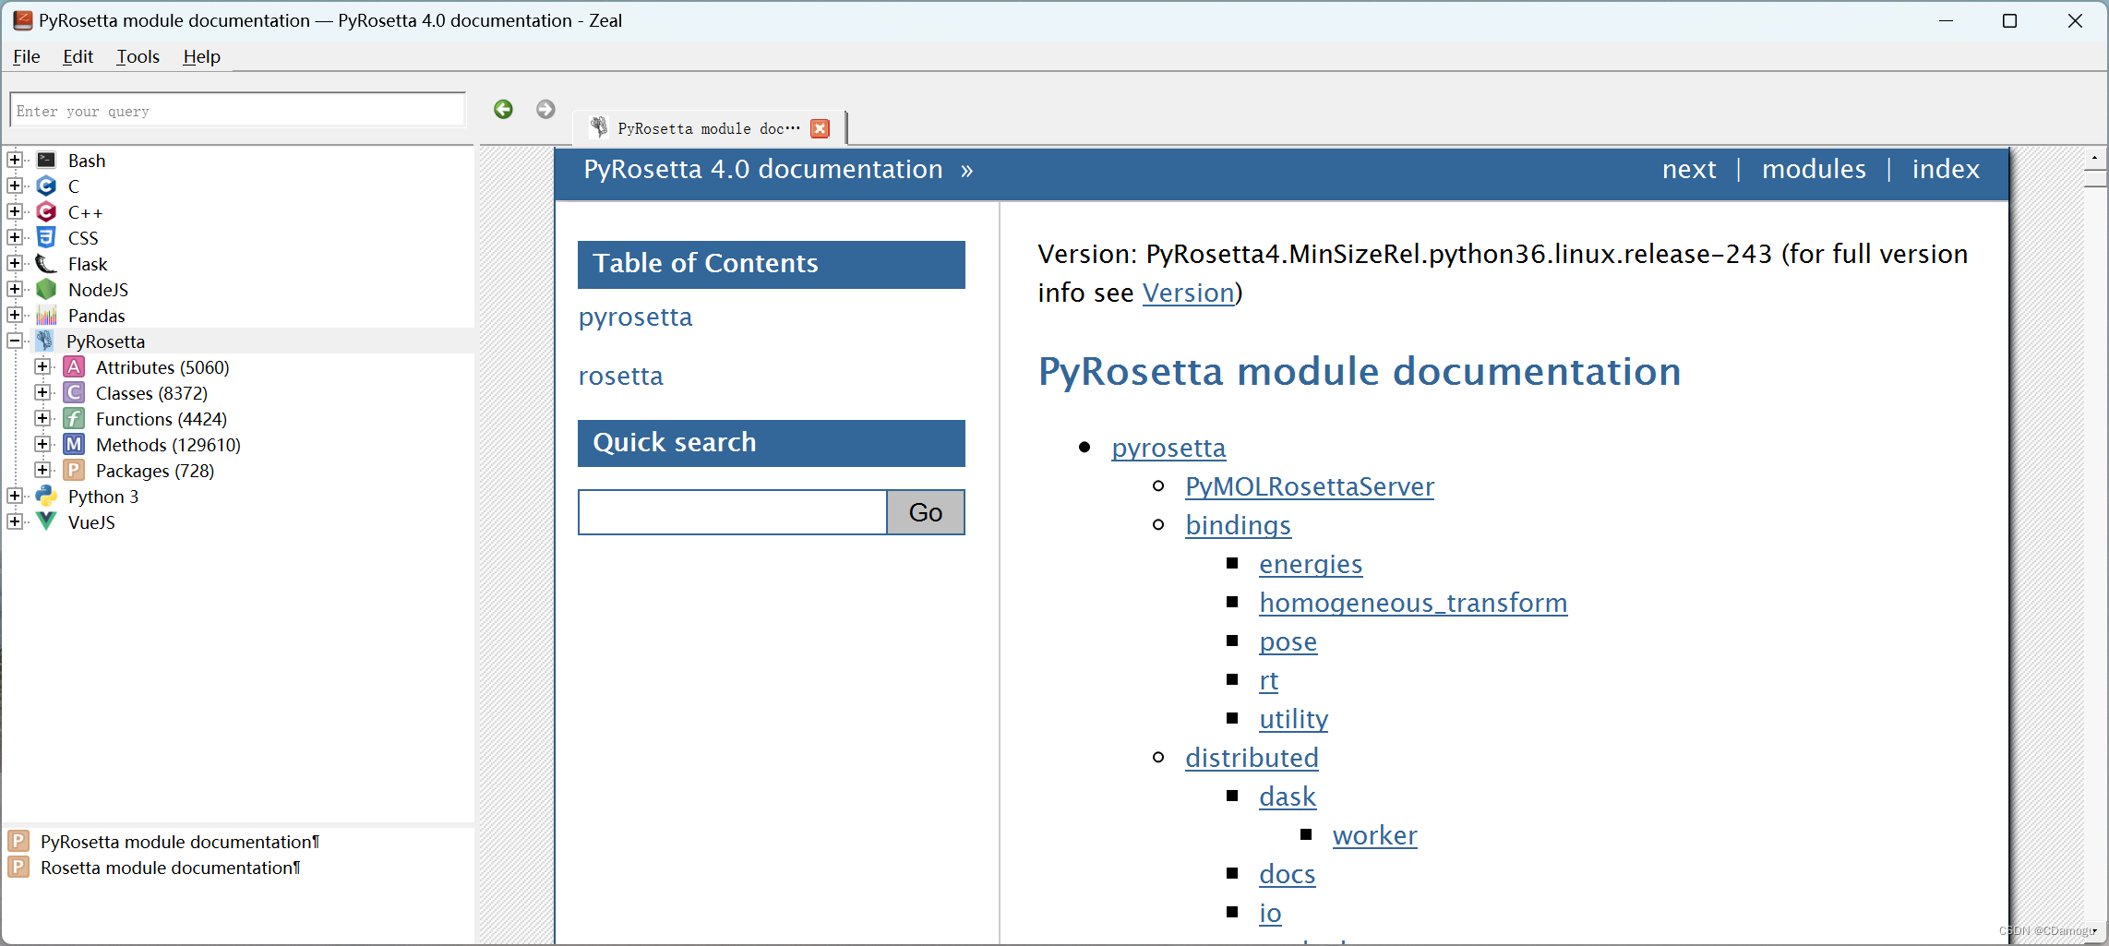Close the PyRosetta module doc tab
Viewport: 2109px width, 946px height.
820,128
